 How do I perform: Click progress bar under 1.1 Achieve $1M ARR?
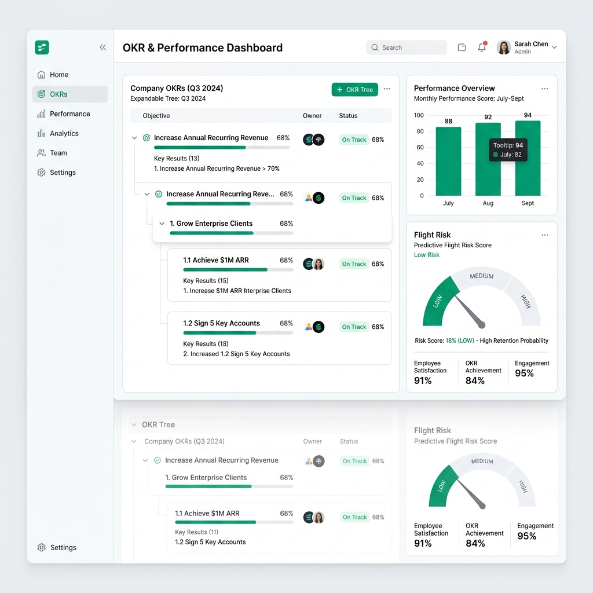[238, 270]
